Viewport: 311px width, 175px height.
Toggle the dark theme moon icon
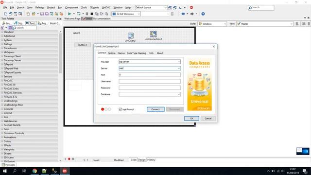point(180,8)
